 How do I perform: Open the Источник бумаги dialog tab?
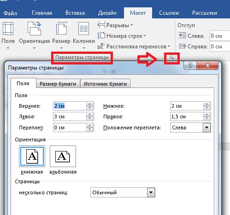[x=105, y=84]
